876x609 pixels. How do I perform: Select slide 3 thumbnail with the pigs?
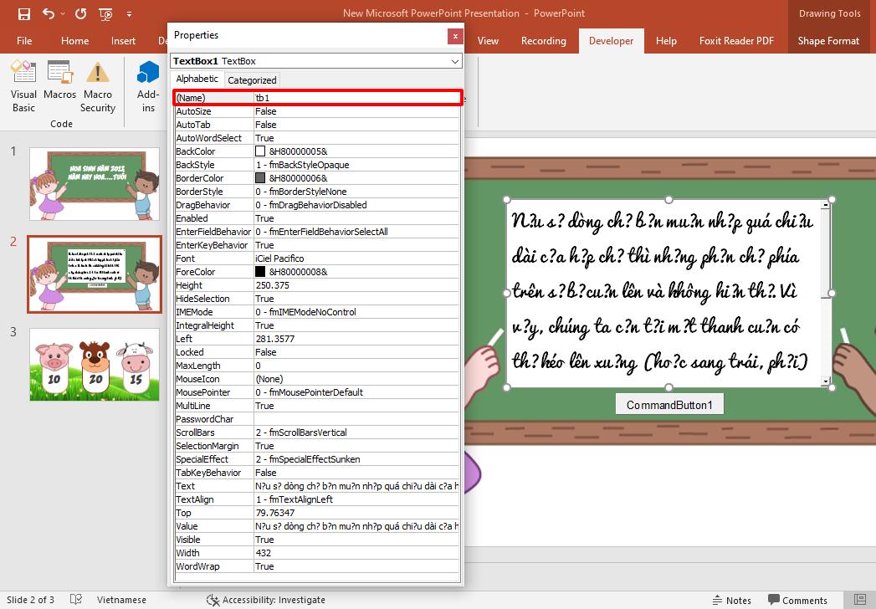(x=94, y=363)
